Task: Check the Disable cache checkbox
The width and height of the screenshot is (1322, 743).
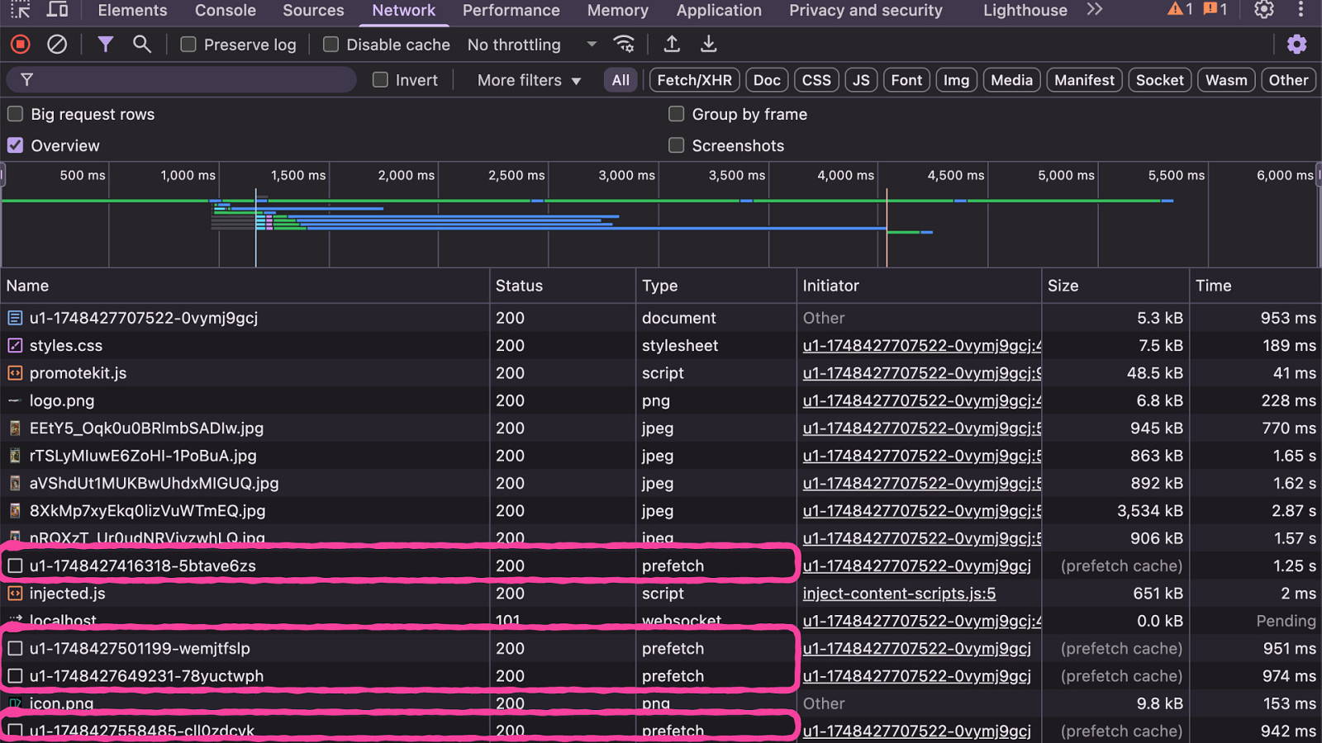Action: coord(330,45)
